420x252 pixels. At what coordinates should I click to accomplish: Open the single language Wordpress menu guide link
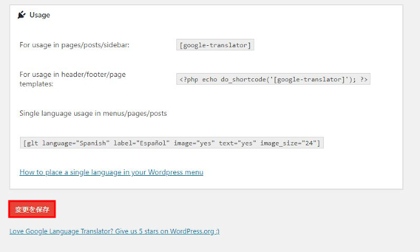(x=111, y=172)
